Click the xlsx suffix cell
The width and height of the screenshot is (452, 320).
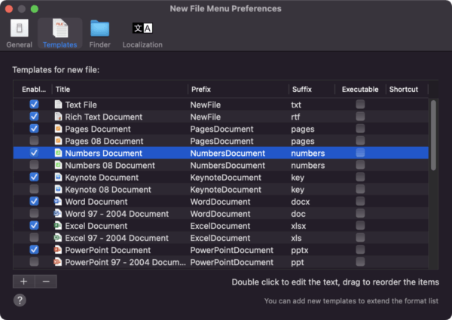click(298, 226)
